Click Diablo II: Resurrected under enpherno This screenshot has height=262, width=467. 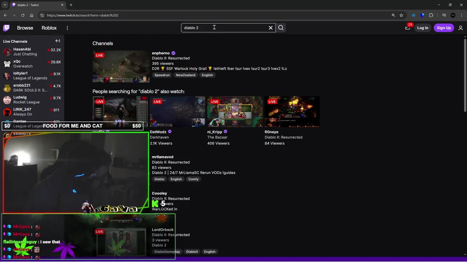click(171, 58)
